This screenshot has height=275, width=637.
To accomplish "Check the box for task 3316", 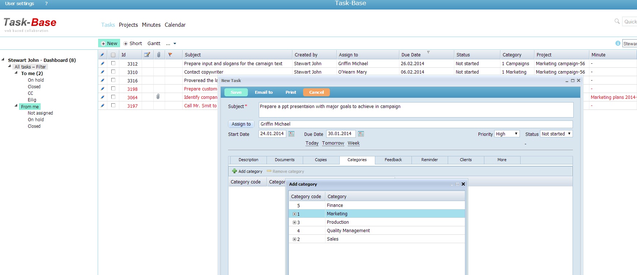I will pyautogui.click(x=113, y=80).
